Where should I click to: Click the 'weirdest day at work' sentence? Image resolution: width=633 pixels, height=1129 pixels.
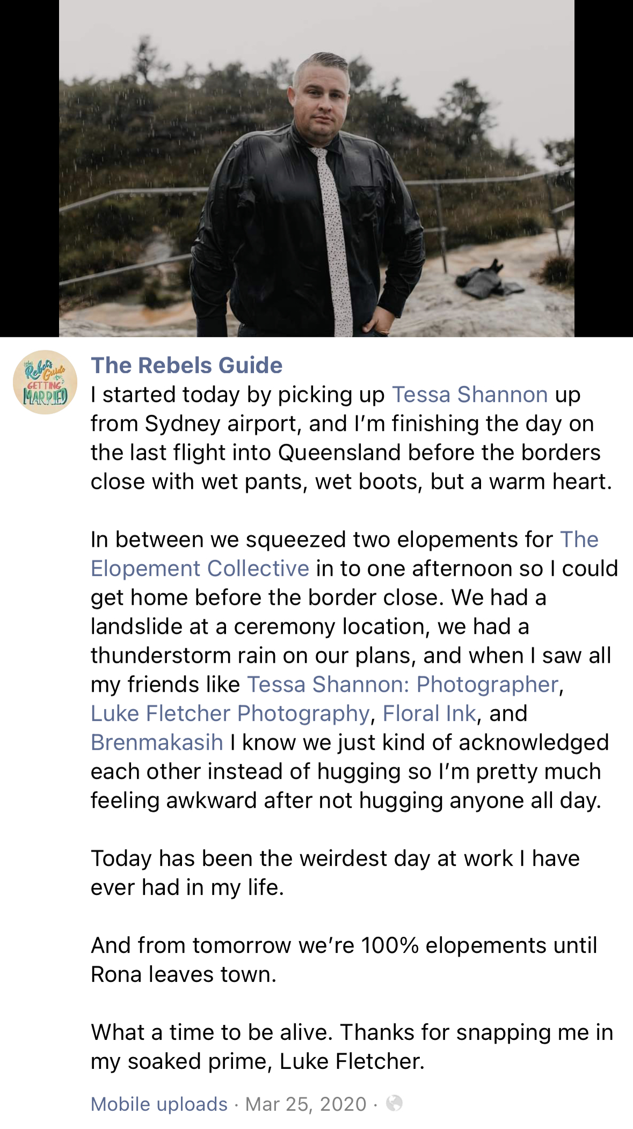click(x=335, y=859)
